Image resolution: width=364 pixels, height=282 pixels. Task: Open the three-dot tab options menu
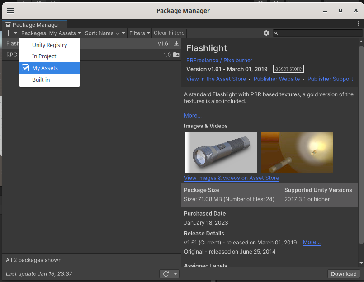[359, 23]
